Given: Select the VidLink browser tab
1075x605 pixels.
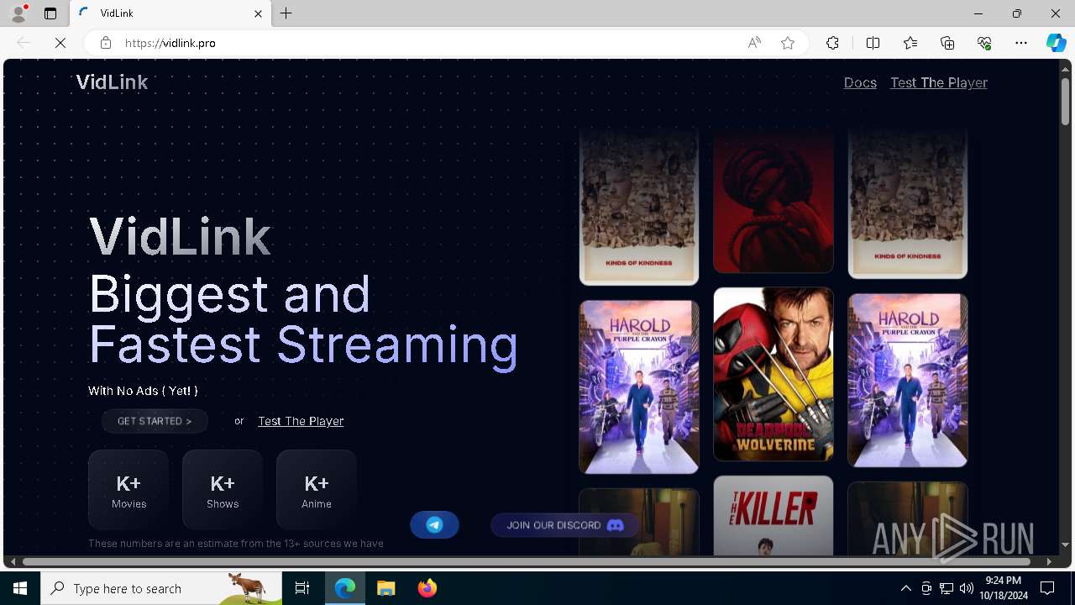Looking at the screenshot, I should tap(170, 13).
